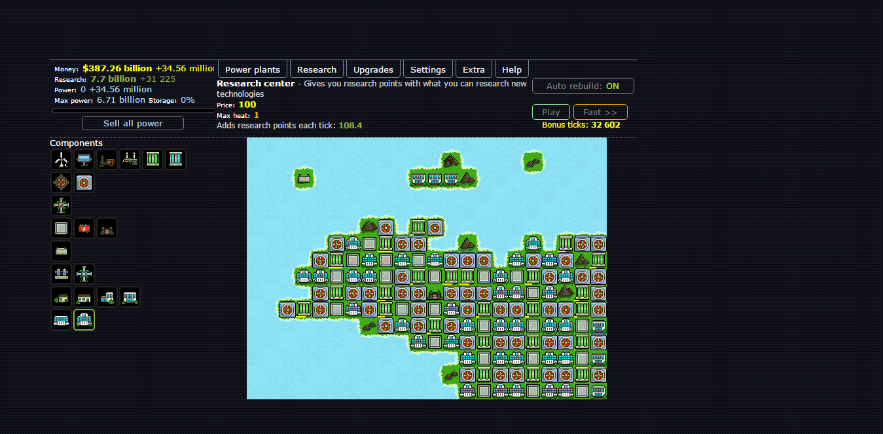This screenshot has height=434, width=883.
Task: Select the green-column nuclear reactor component
Action: coord(153,159)
